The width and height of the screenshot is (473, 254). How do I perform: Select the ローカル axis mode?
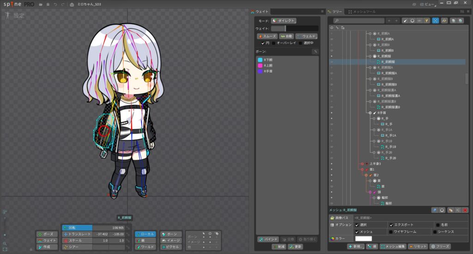[145, 234]
